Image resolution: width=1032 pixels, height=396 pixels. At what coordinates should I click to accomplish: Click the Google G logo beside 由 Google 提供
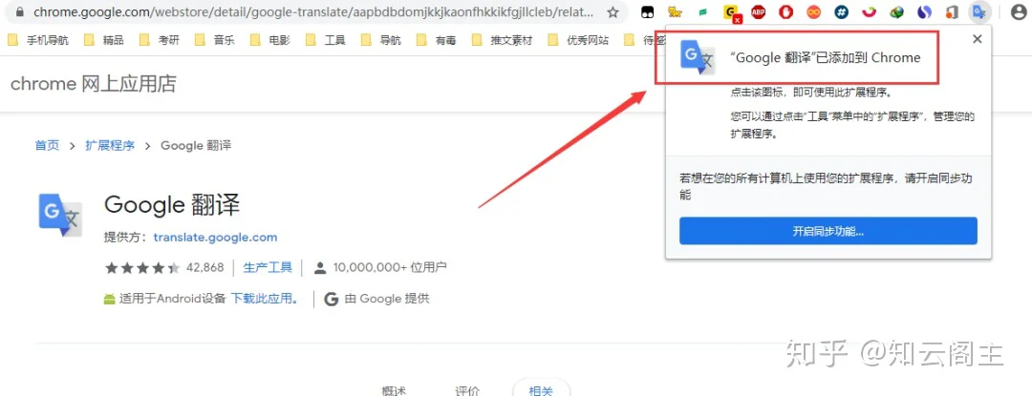click(x=332, y=299)
